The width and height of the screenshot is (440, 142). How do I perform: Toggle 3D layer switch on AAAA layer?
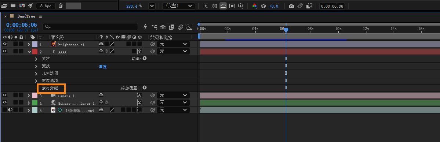139,51
